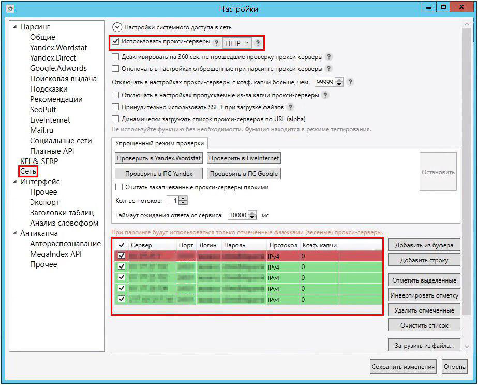
Task: Toggle checkbox of the red proxy row
Action: point(122,256)
